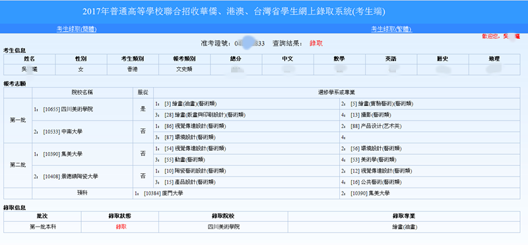
Task: Click the 第一批本科 batch cell
Action: (x=42, y=227)
